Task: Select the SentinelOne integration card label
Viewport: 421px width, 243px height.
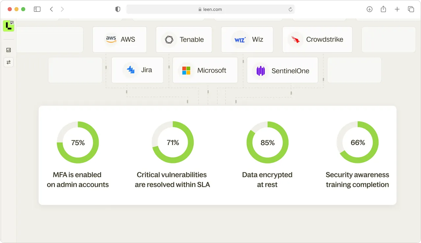Action: coord(290,71)
